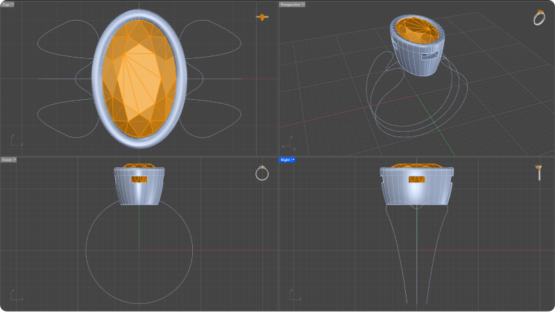
Task: Select the silver bezel rim in Top view
Action: click(98, 78)
